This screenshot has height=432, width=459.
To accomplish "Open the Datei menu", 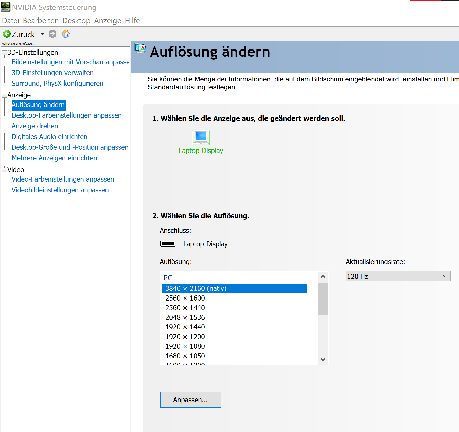I will pyautogui.click(x=10, y=21).
